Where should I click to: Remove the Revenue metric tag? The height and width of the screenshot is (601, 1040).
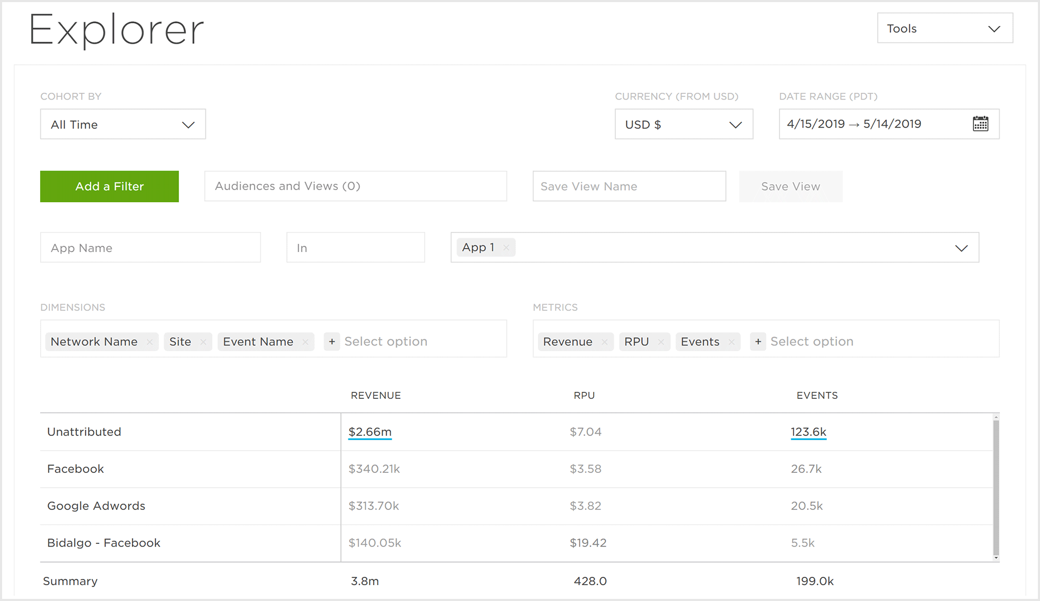604,342
